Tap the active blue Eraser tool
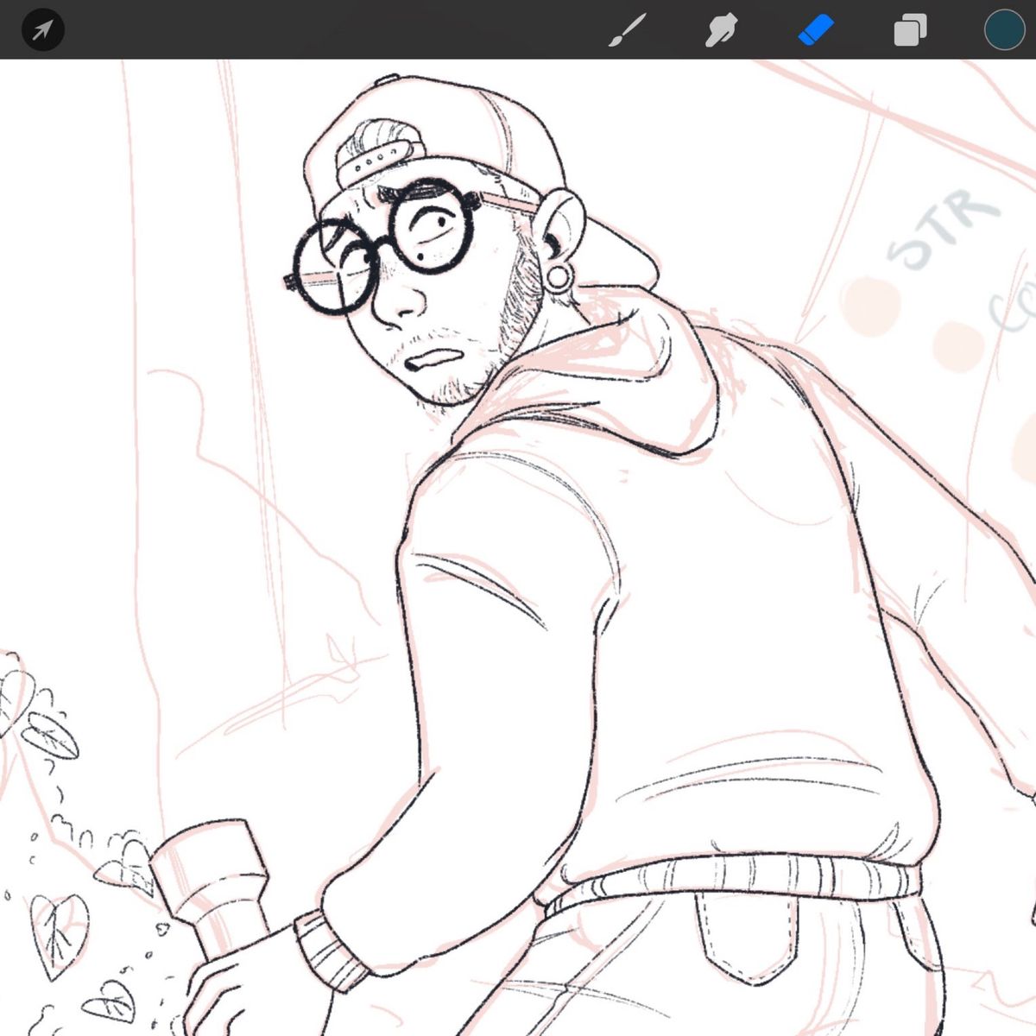The height and width of the screenshot is (1036, 1036). (x=816, y=29)
